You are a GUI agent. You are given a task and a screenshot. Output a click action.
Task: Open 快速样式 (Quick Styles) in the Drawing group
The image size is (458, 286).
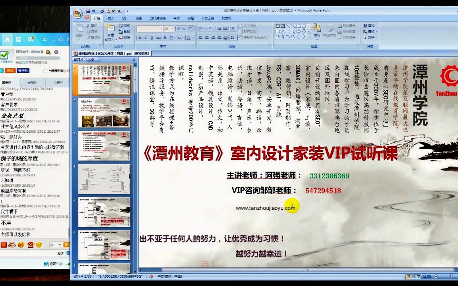click(x=330, y=31)
